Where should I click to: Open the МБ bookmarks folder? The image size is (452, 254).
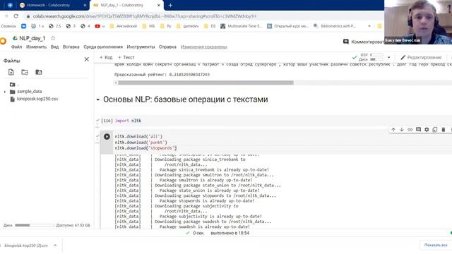pyautogui.click(x=149, y=26)
